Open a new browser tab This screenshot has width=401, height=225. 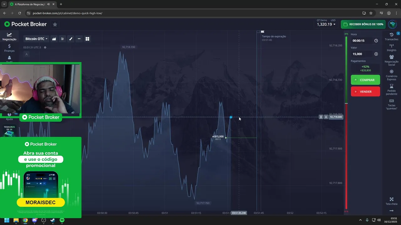(x=61, y=4)
